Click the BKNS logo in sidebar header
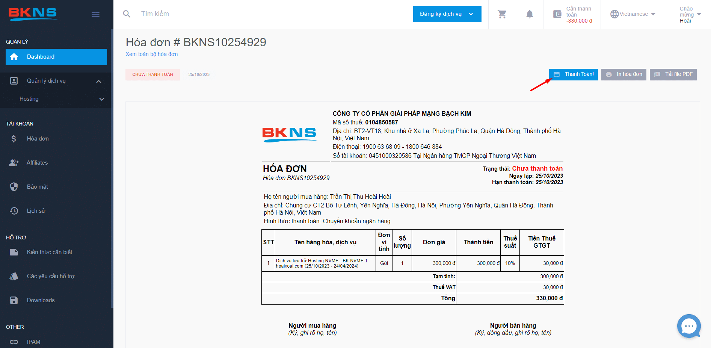Screen dimensions: 711x348 pyautogui.click(x=33, y=14)
